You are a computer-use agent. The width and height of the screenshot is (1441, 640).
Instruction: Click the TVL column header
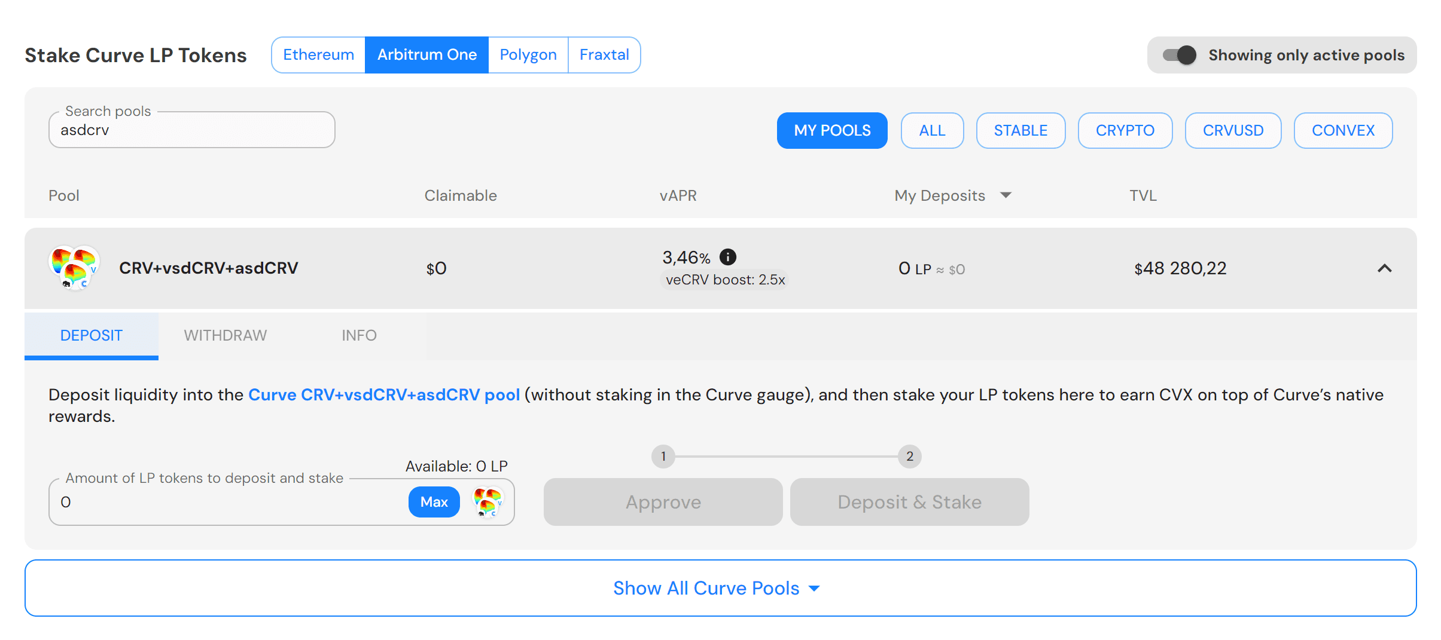coord(1143,195)
